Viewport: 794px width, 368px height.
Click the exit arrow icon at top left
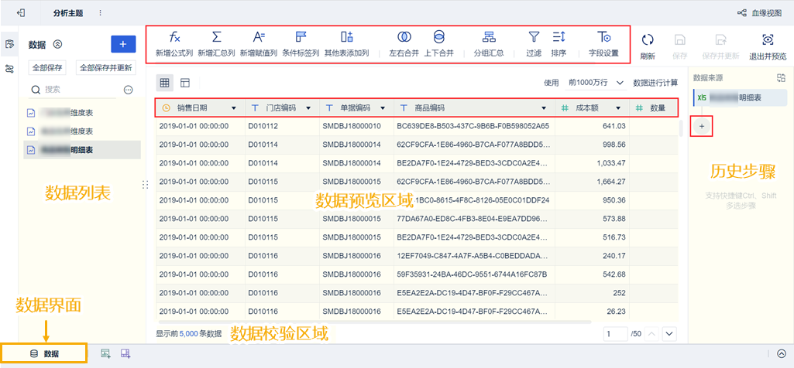[21, 12]
